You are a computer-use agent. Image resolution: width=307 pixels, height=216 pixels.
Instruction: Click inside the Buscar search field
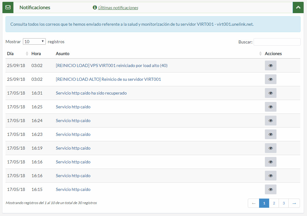click(x=277, y=42)
